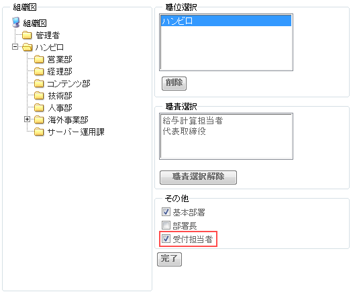Screen dimensions: 353x302
Task: Click the 削除 button
Action: [x=174, y=83]
